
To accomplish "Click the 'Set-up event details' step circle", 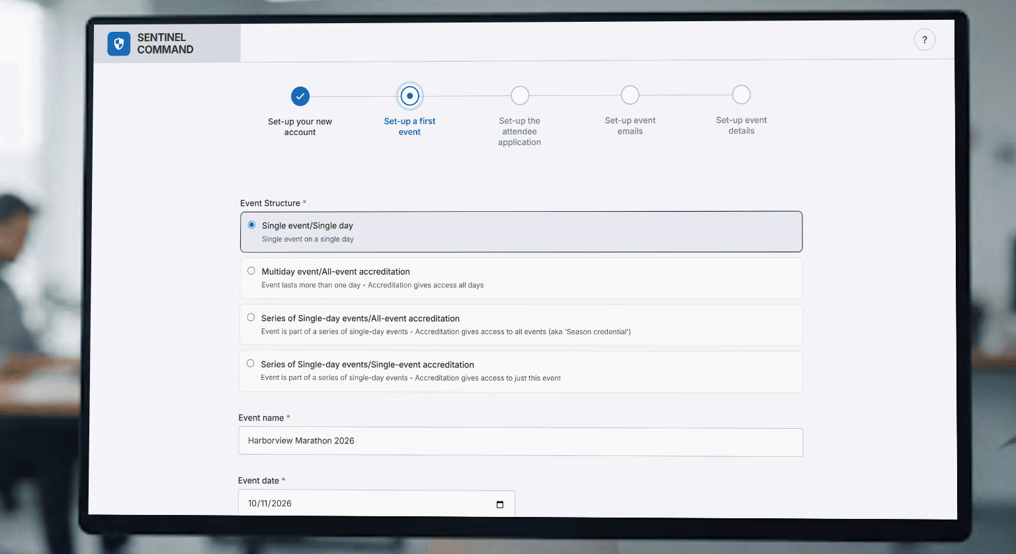I will pyautogui.click(x=741, y=95).
